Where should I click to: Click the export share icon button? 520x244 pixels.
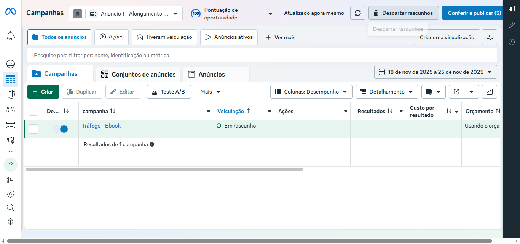click(456, 92)
